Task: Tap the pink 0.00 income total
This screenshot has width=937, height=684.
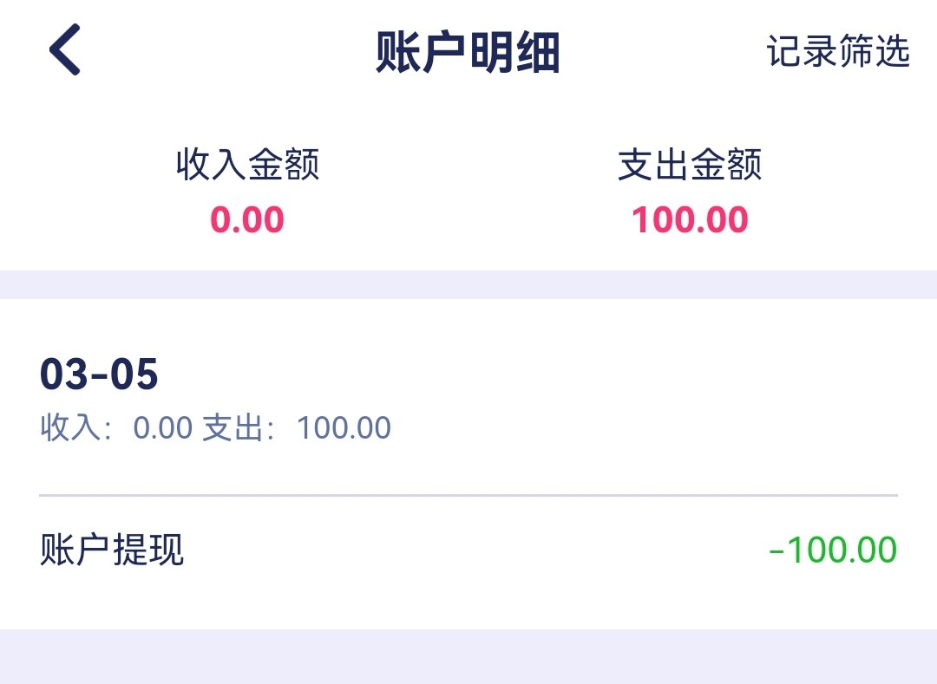Action: click(x=247, y=220)
